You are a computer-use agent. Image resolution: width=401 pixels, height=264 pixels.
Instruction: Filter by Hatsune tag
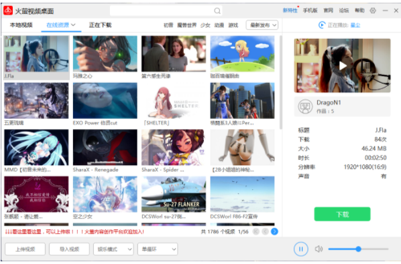point(168,25)
